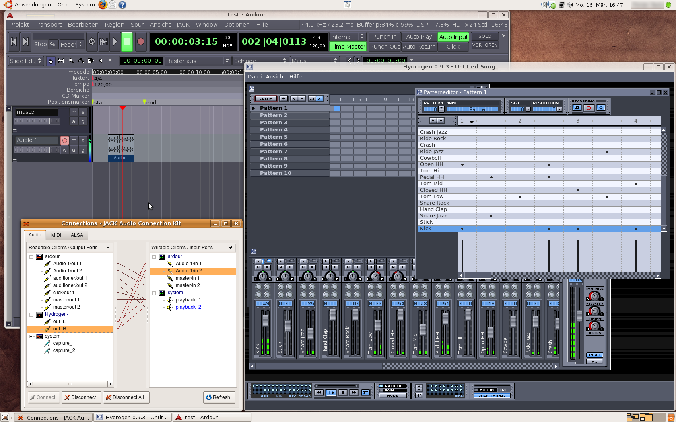This screenshot has width=676, height=422.
Task: Stop the Hydrogen transport
Action: pos(343,393)
